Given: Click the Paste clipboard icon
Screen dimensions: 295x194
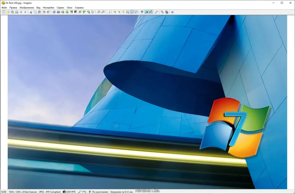Looking at the screenshot, I should [40, 12].
